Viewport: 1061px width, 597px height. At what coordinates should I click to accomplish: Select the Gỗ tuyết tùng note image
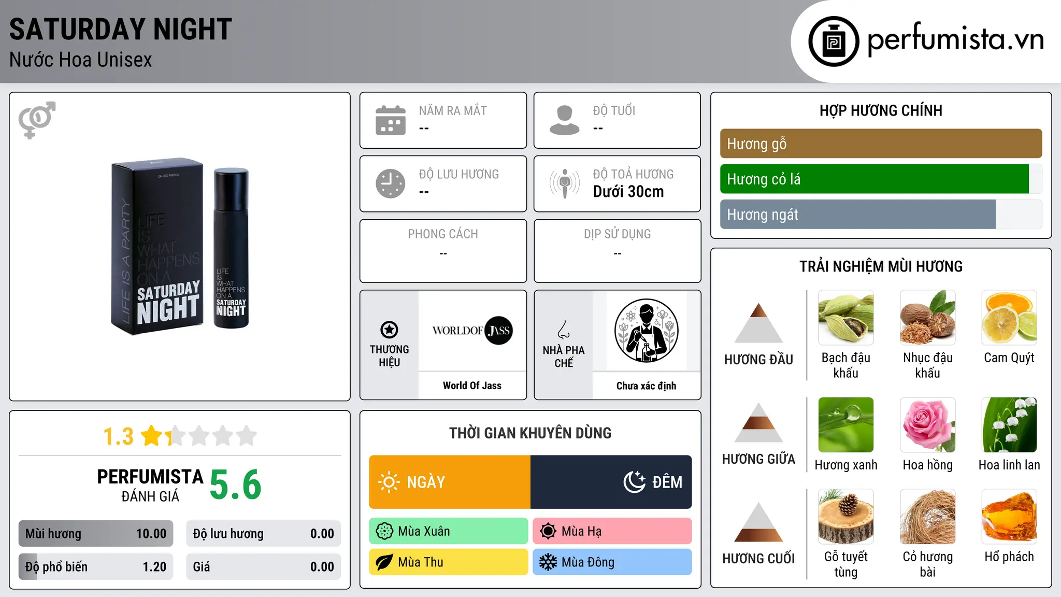[846, 517]
